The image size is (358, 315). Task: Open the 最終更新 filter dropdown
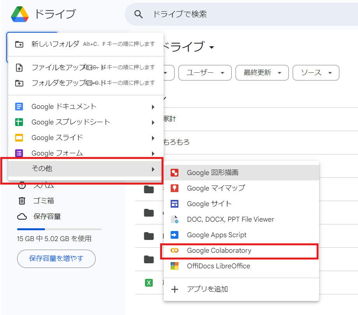(x=262, y=73)
